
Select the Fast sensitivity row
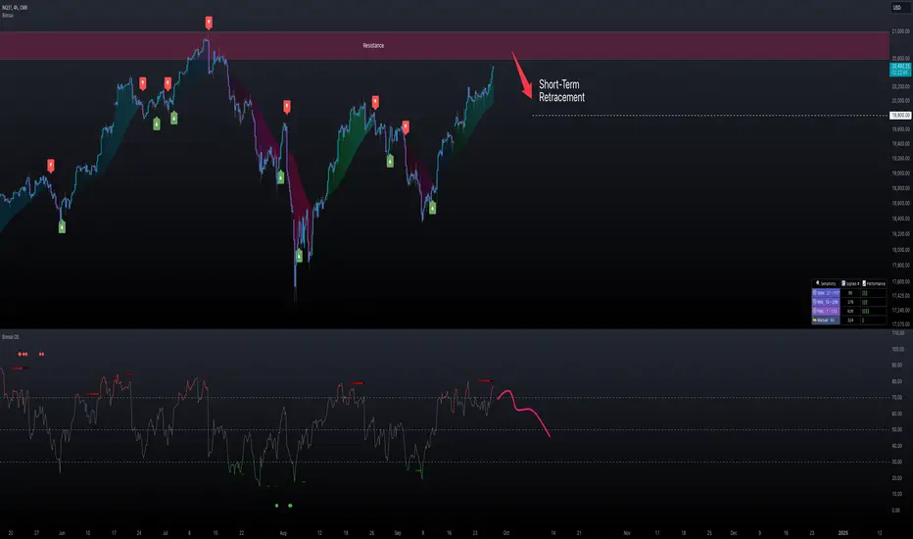pos(849,312)
